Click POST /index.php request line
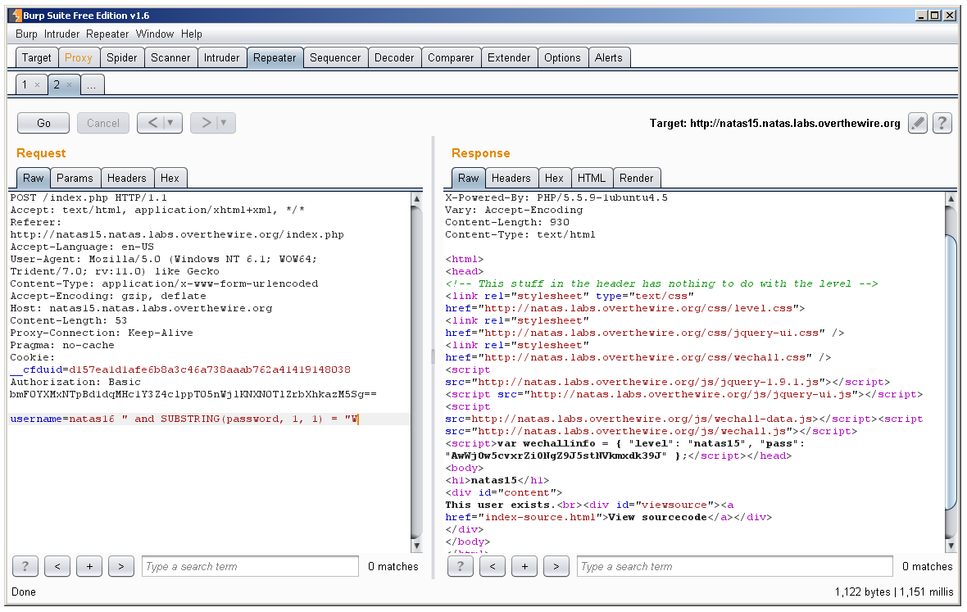The height and width of the screenshot is (612, 967). 89,197
